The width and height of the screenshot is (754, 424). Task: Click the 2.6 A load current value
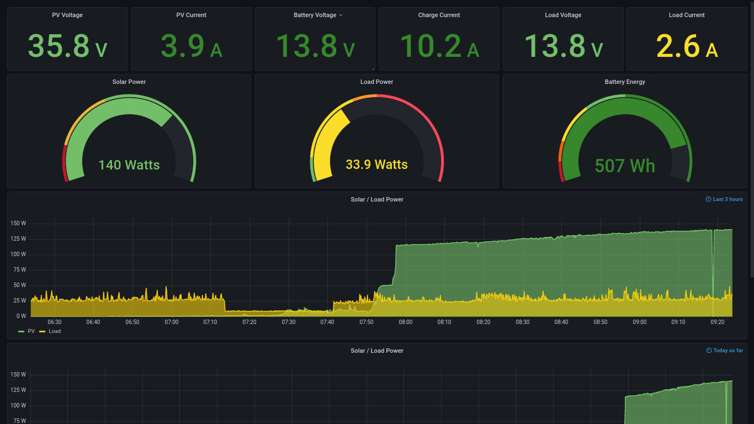(687, 46)
